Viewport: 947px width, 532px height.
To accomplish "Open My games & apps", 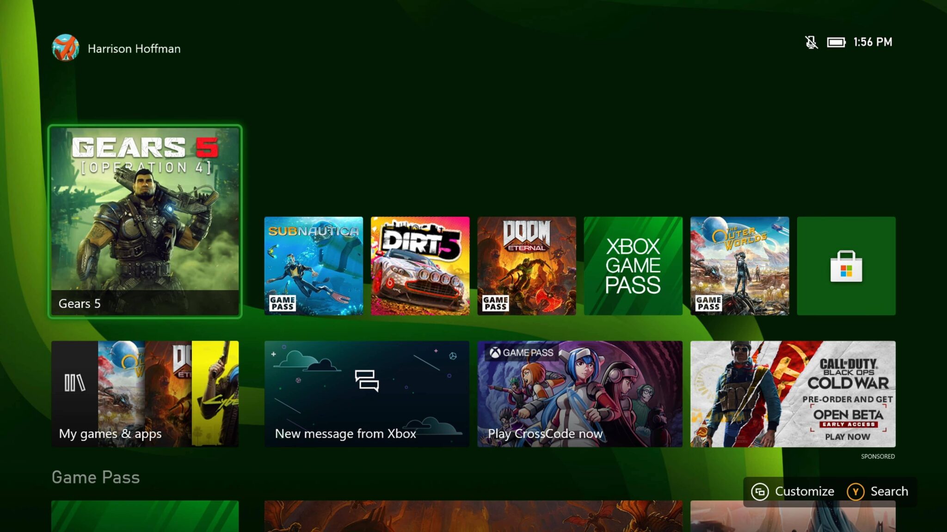I will coord(146,393).
